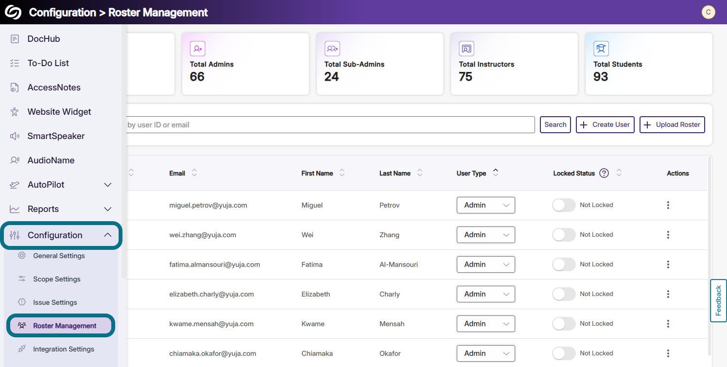Click the AudioName icon in sidebar
Screen dimensions: 727x367
click(x=15, y=160)
